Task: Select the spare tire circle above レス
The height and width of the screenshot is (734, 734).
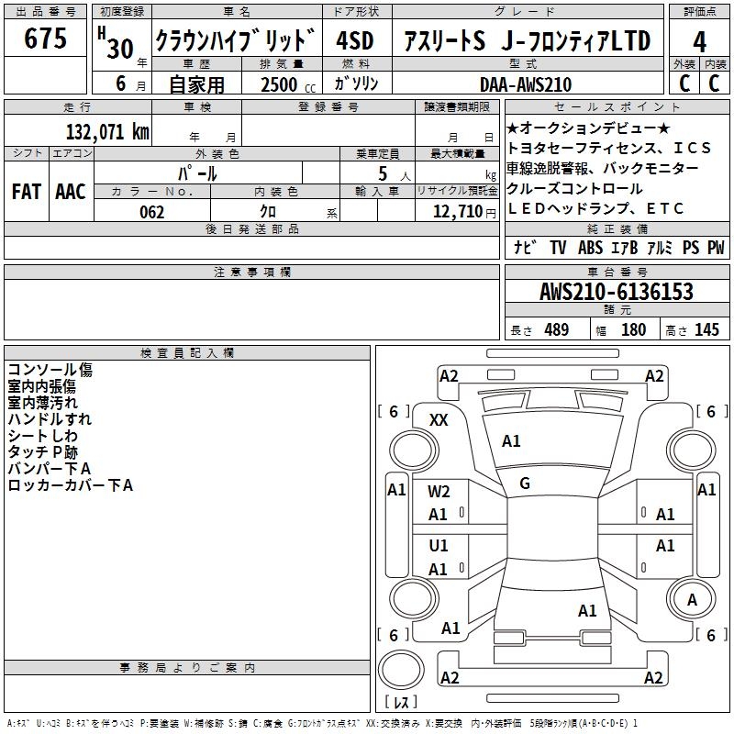Action: point(402,669)
